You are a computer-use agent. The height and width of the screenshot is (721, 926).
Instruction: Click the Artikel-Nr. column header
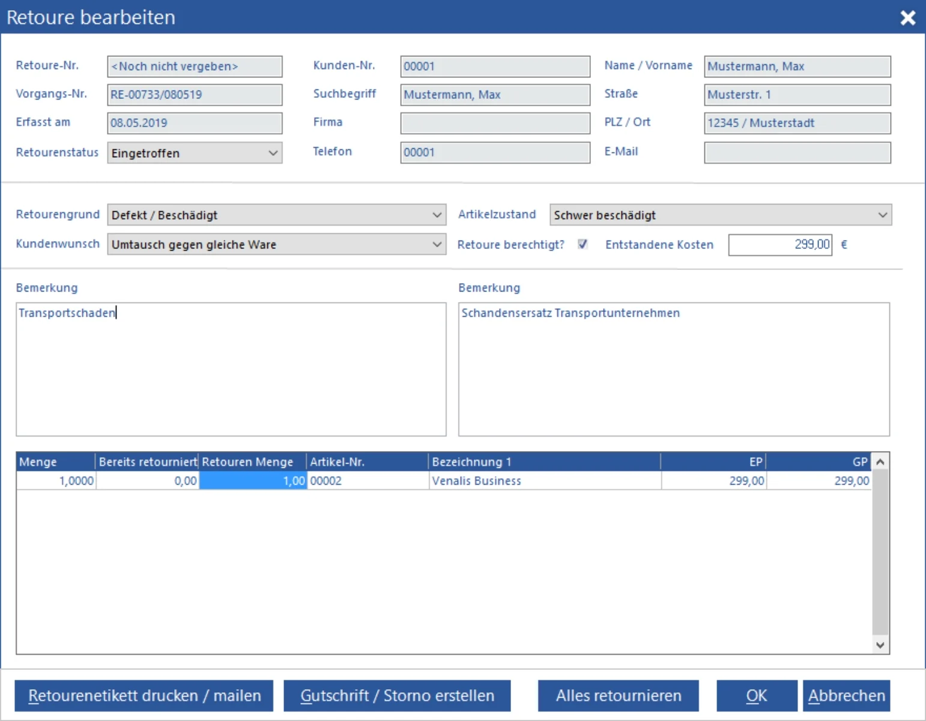coord(368,462)
